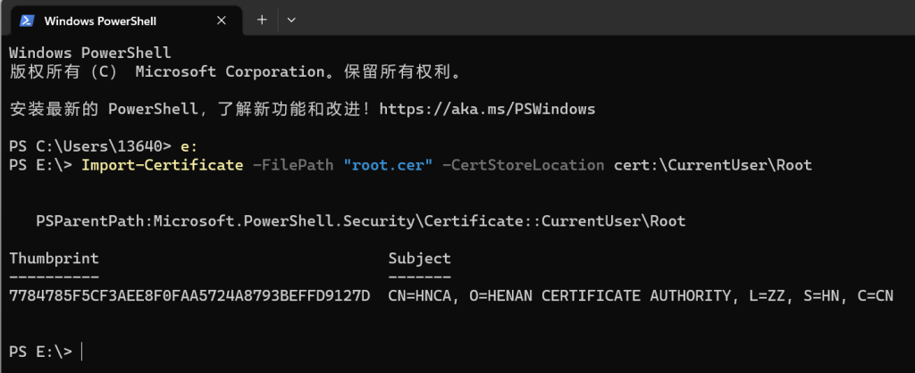Open the https://aka.ms/PSWindows link
Screen dimensions: 915x373
pyautogui.click(x=487, y=109)
